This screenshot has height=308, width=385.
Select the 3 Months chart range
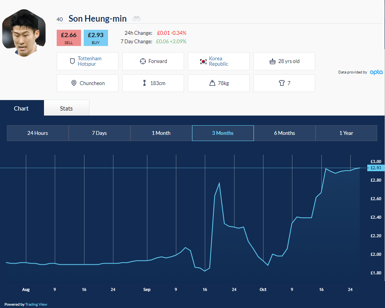(223, 133)
